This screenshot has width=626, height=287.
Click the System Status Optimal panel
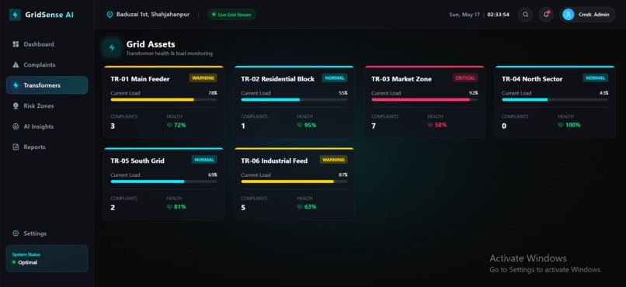point(47,258)
